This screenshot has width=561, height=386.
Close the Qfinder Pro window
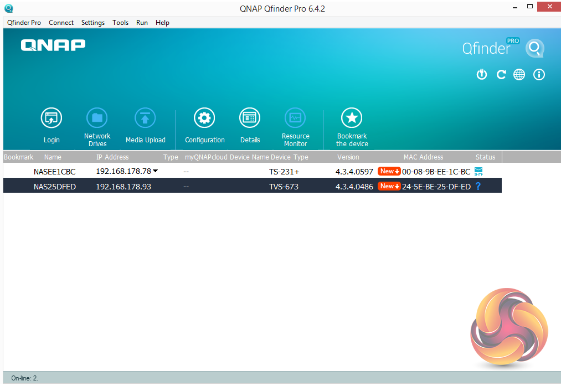[549, 7]
